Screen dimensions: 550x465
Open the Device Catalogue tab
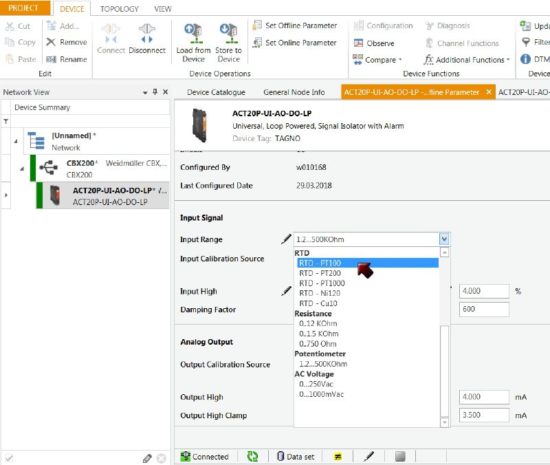point(216,92)
